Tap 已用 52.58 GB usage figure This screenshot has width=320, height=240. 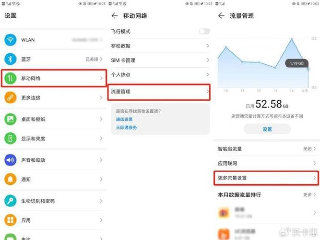pyautogui.click(x=267, y=104)
